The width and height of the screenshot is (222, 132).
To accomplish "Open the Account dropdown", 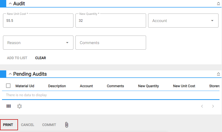I will [x=183, y=21].
